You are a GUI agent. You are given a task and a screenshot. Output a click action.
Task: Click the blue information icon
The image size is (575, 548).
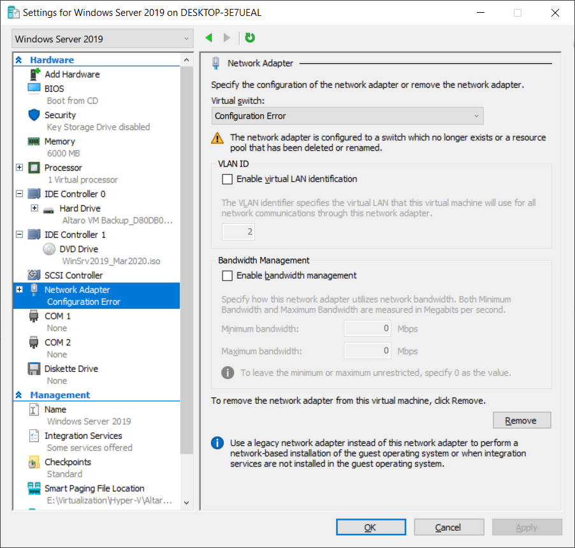pos(217,443)
